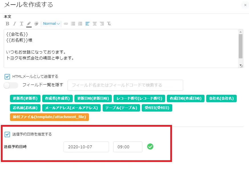249x181 pixels.
Task: Apply numbered list formatting
Action: pos(80,24)
